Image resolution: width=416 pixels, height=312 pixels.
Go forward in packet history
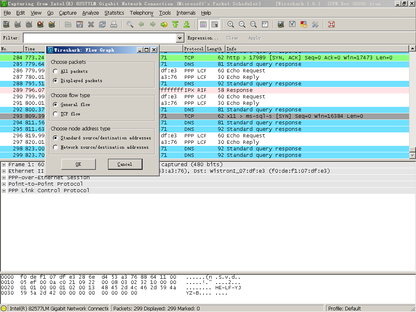coord(153,24)
